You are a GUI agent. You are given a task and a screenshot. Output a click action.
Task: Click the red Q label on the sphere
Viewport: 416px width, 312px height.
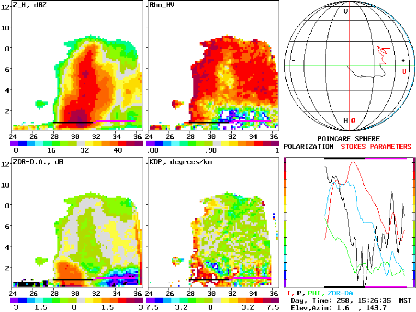pos(353,121)
